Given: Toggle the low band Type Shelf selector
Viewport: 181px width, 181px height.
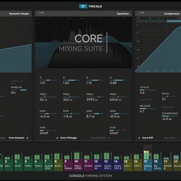Looking at the screenshot, I should coord(48,130).
